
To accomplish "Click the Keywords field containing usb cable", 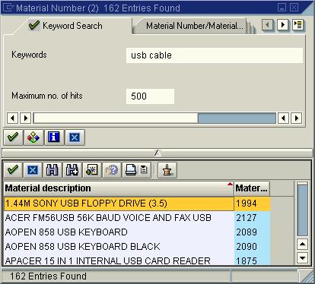I will point(215,55).
